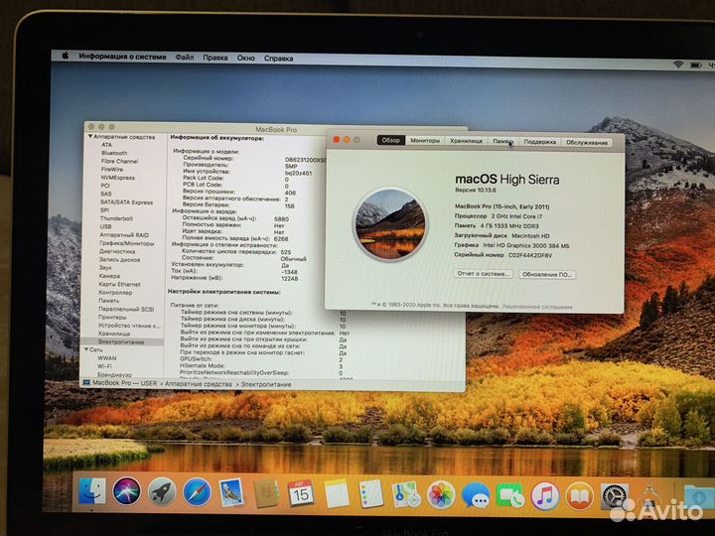Screen dimensions: 715x536
Task: Select Thunderbolt in the sidebar
Action: 116,218
